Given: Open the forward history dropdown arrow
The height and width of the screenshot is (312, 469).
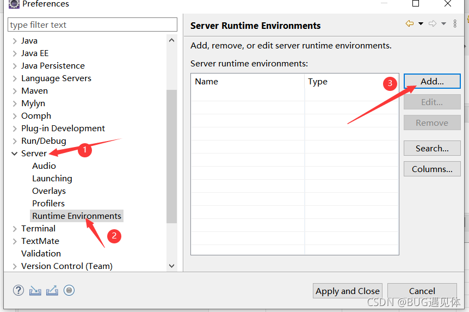Looking at the screenshot, I should [x=443, y=23].
